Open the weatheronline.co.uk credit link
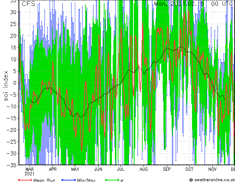235x182 pixels. (212, 180)
